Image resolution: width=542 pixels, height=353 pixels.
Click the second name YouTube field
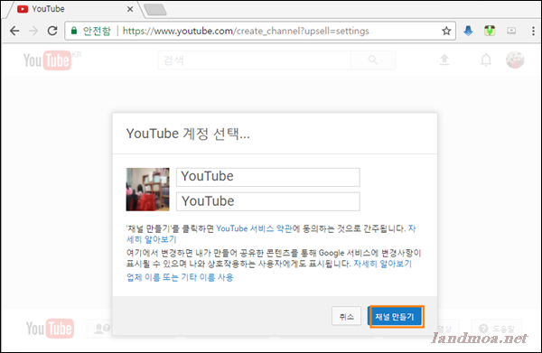tap(268, 201)
